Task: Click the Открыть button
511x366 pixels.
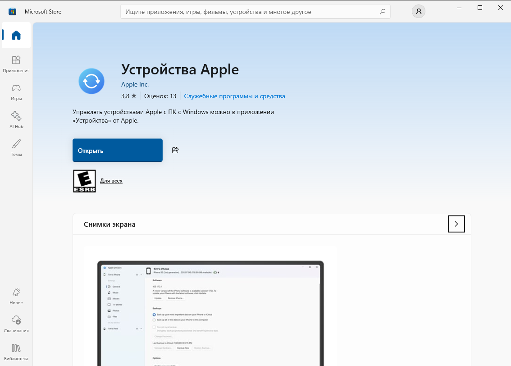Action: coord(118,150)
